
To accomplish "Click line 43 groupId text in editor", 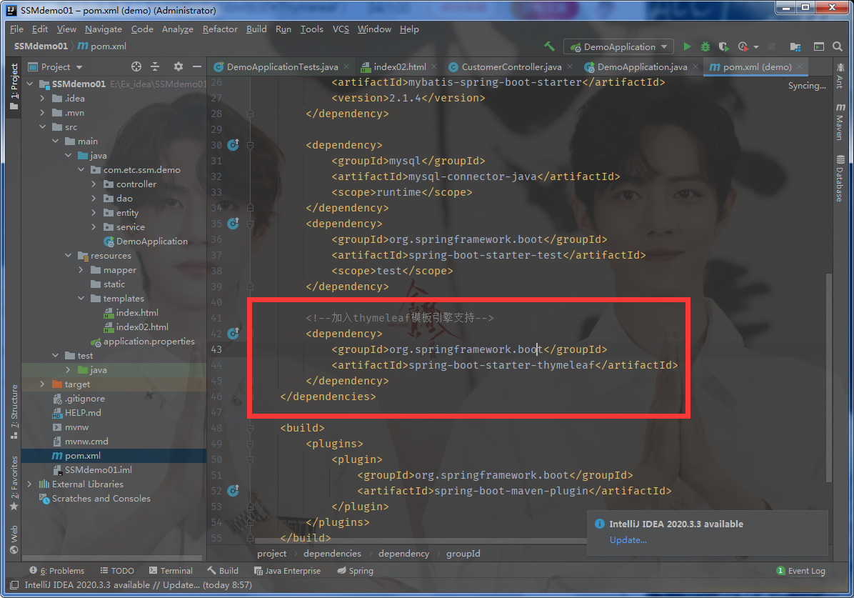I will click(x=469, y=349).
